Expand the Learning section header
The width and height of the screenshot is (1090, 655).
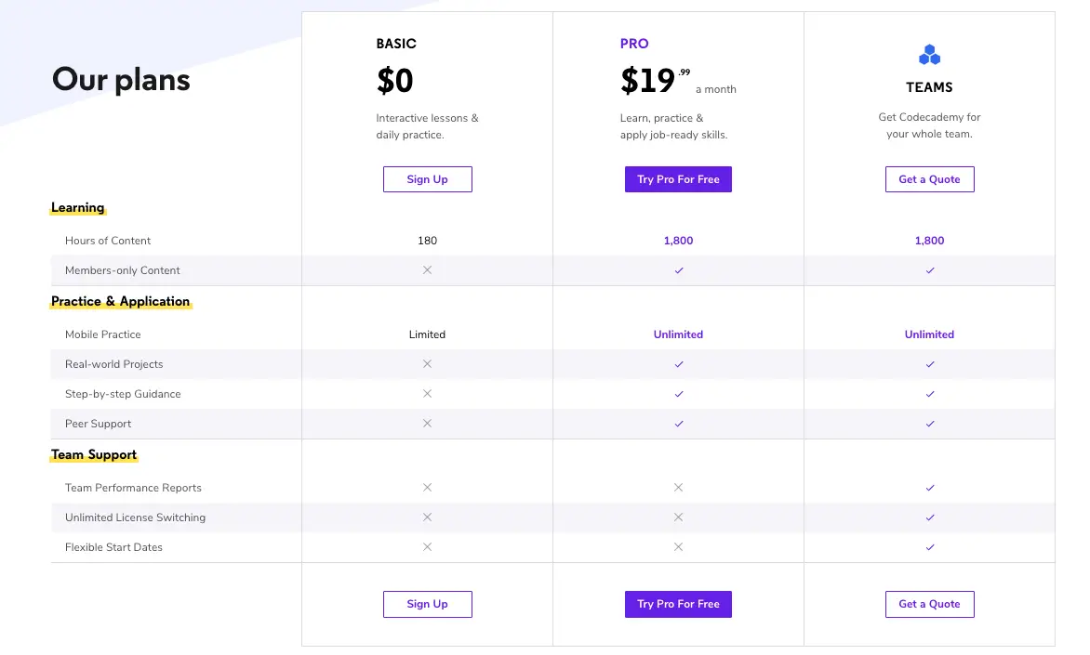point(77,207)
